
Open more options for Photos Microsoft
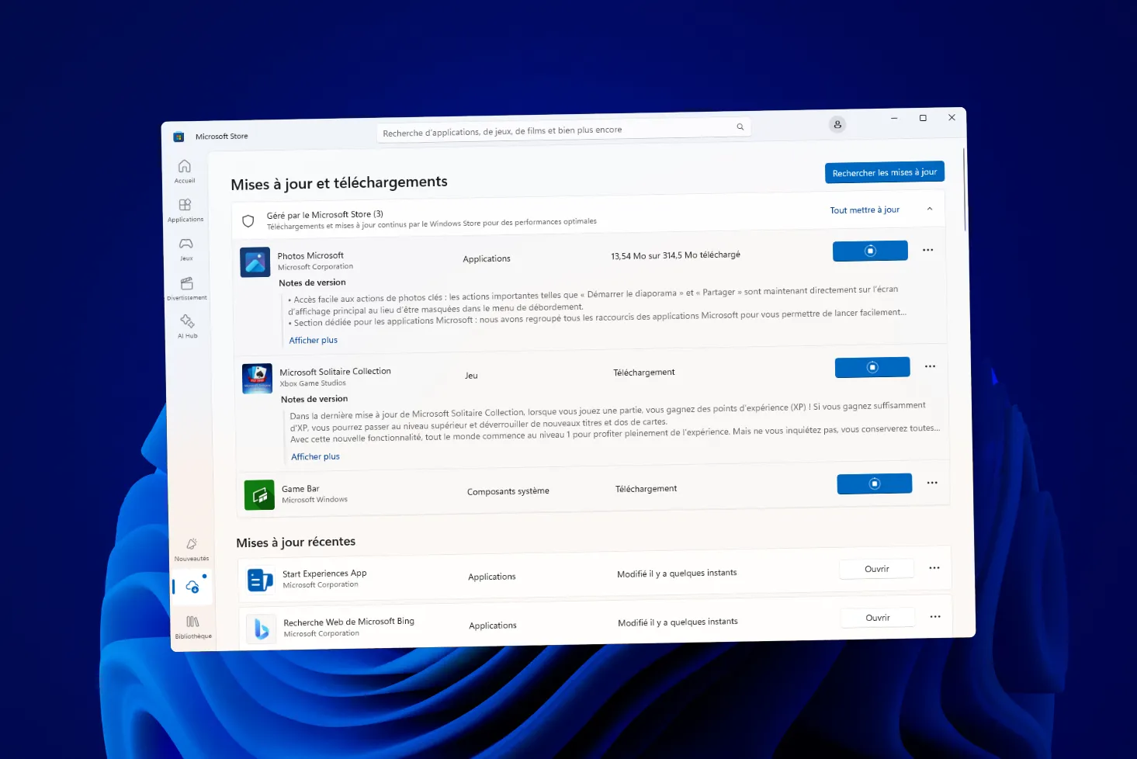(x=927, y=250)
